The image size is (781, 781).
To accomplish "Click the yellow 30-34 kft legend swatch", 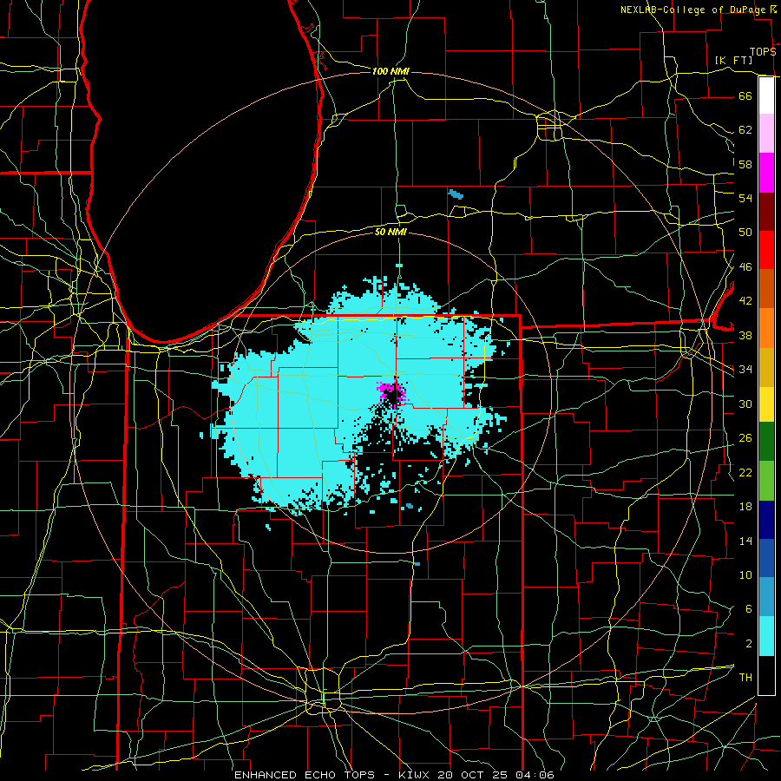I will [x=766, y=404].
